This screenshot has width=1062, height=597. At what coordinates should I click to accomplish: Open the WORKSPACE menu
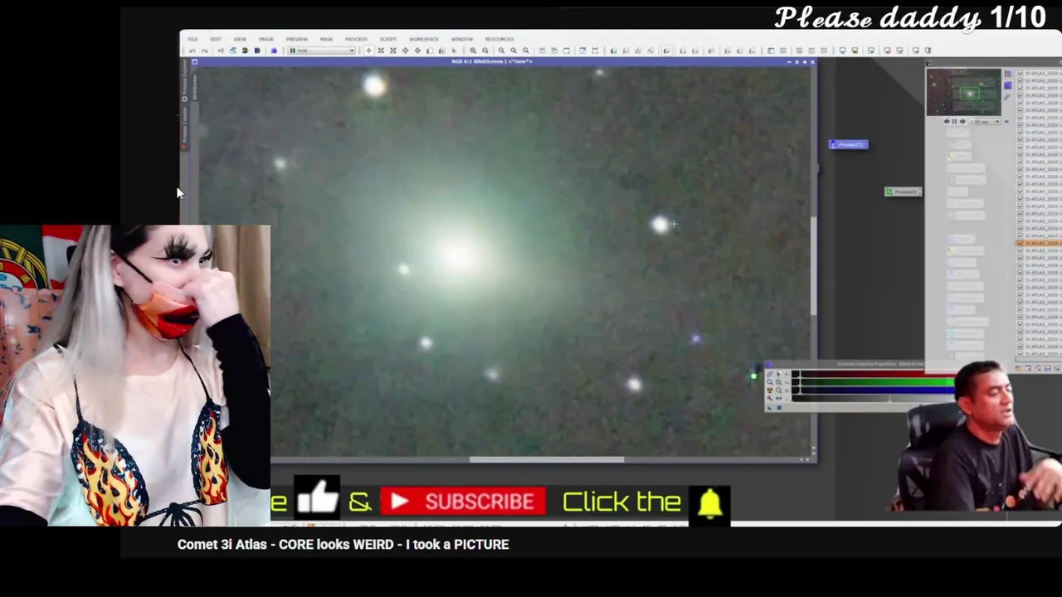tap(423, 39)
